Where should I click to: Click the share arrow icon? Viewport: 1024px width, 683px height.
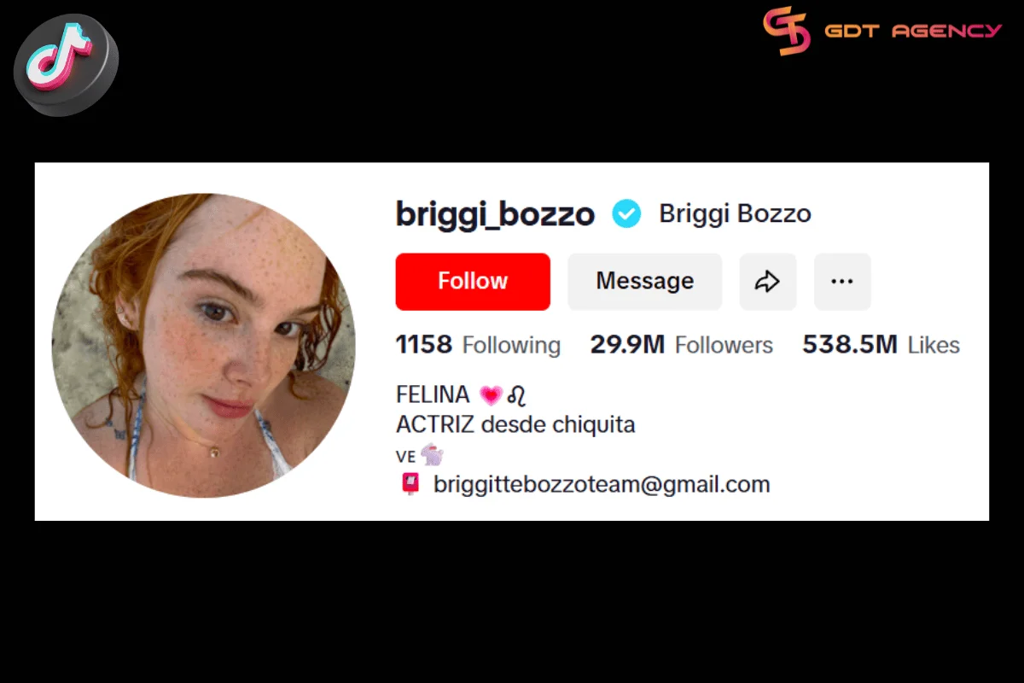pos(768,281)
